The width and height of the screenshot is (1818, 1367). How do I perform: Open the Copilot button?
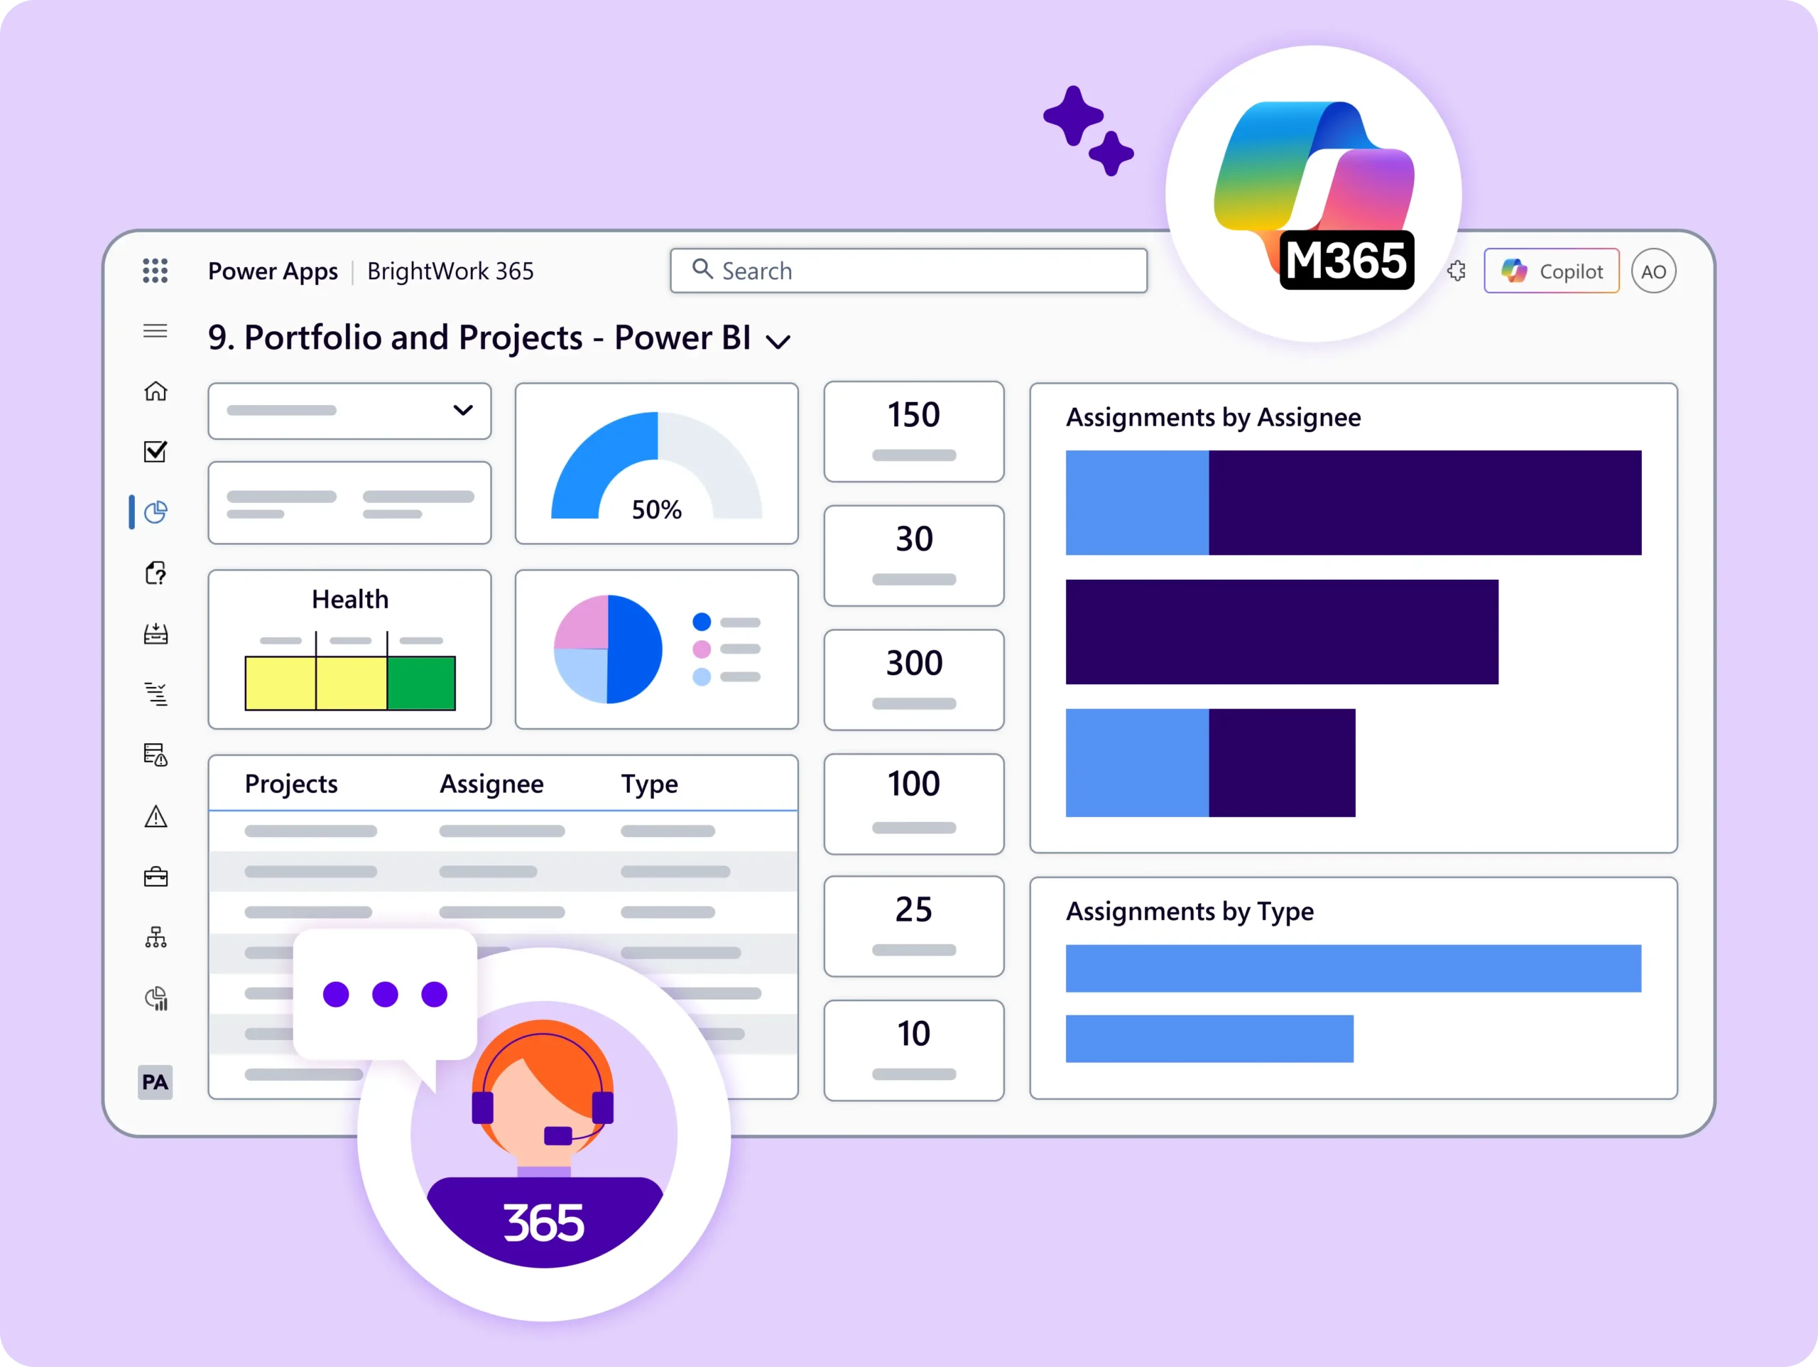pyautogui.click(x=1551, y=271)
